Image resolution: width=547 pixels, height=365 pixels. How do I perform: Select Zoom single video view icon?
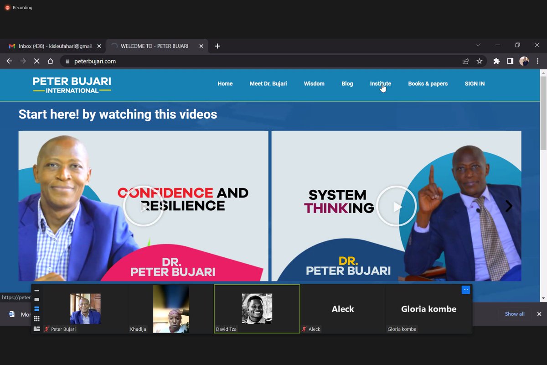(x=37, y=300)
